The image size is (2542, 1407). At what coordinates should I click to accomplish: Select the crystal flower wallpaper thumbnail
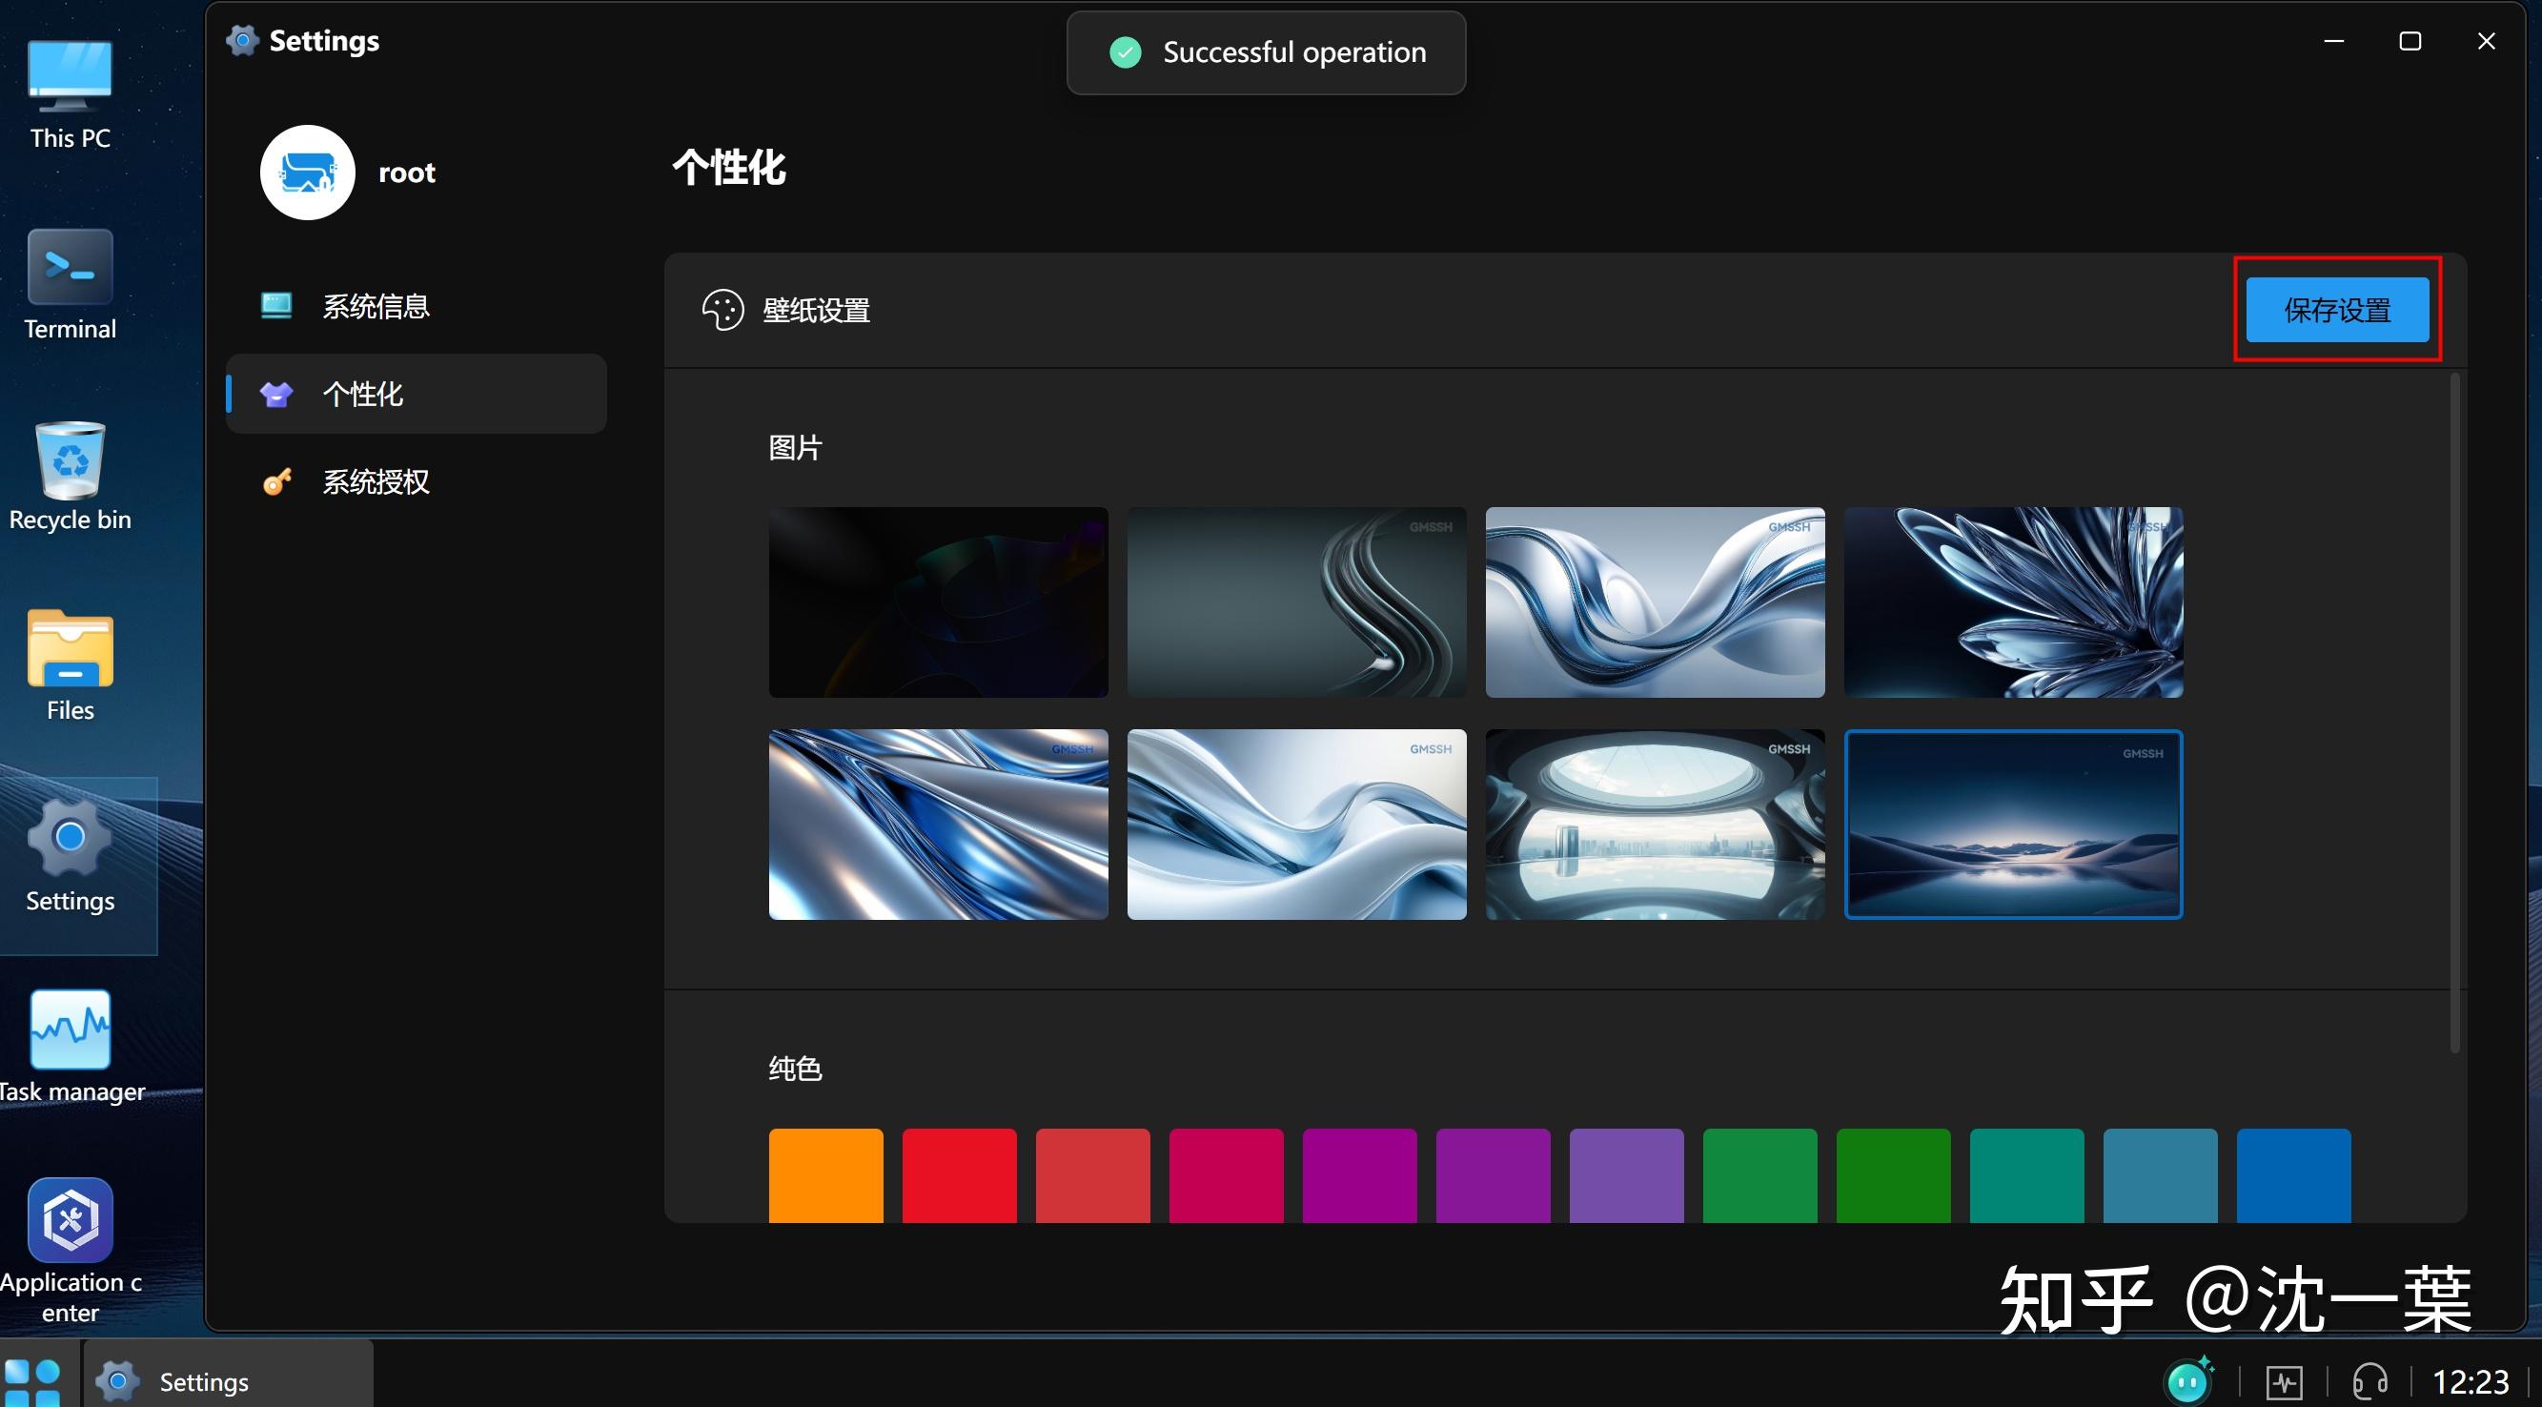pos(2013,602)
